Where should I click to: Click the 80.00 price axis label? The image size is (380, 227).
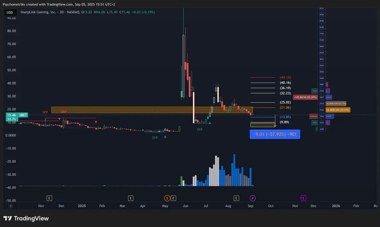coord(12,31)
